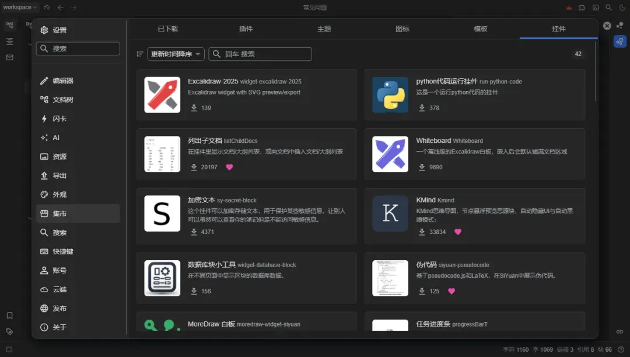Open the 数据库块小工具 widget thumbnail

(162, 278)
